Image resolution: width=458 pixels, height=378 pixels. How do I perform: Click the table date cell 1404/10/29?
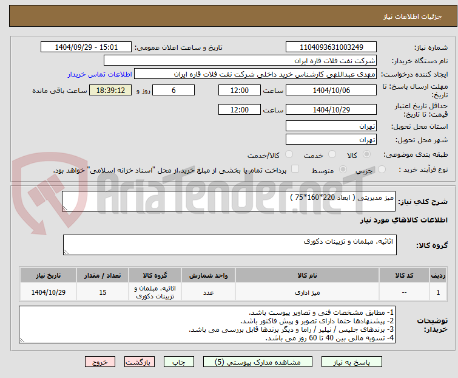coord(48,292)
